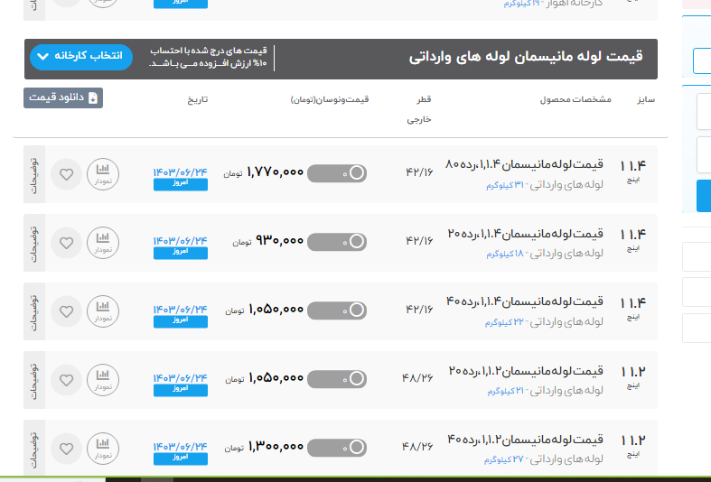Click the امروز badge on 1,050,000 rade 40 row
This screenshot has height=482, width=711.
tap(180, 321)
